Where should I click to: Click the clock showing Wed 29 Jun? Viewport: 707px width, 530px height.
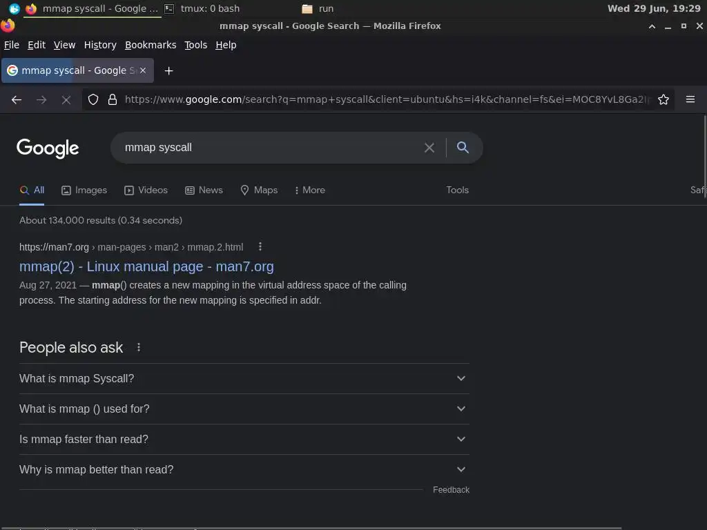[654, 8]
